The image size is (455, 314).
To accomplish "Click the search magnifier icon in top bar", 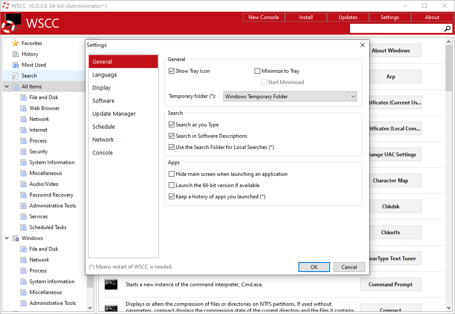I will pyautogui.click(x=448, y=29).
